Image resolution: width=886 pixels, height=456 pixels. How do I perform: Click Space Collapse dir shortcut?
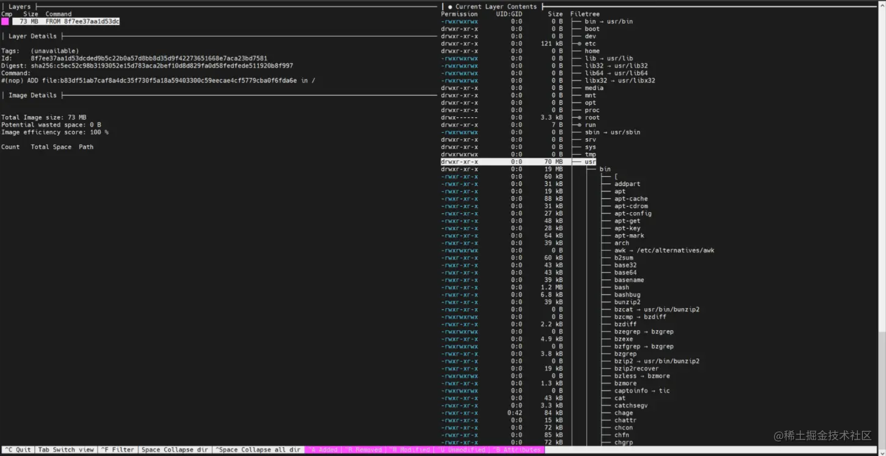pyautogui.click(x=175, y=450)
